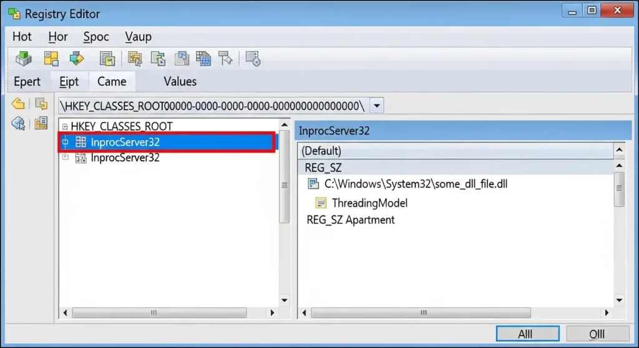Open the registry path dropdown arrow

(x=376, y=105)
